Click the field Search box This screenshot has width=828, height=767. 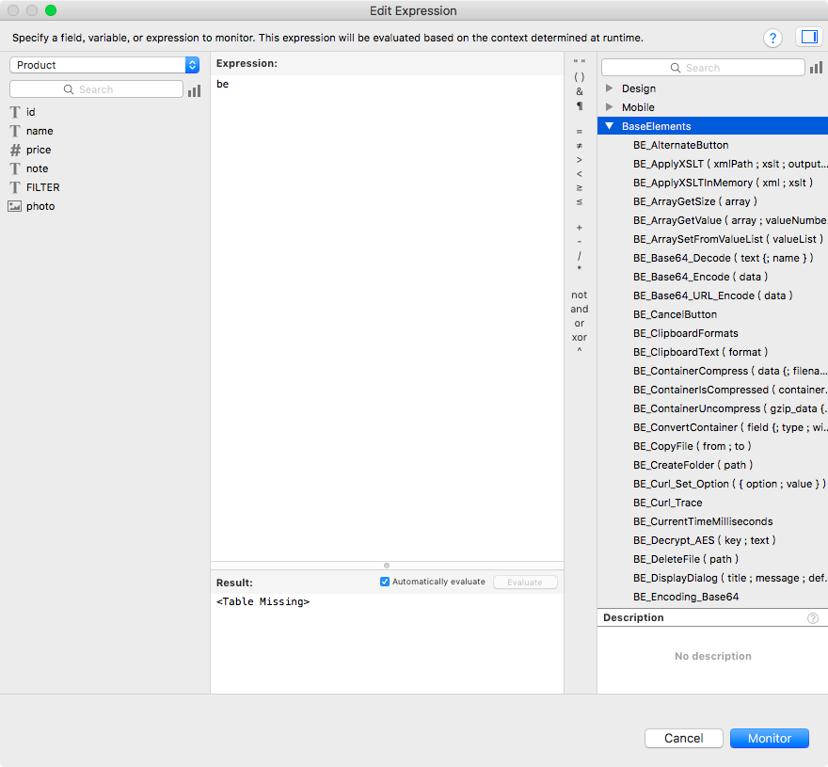click(x=96, y=89)
